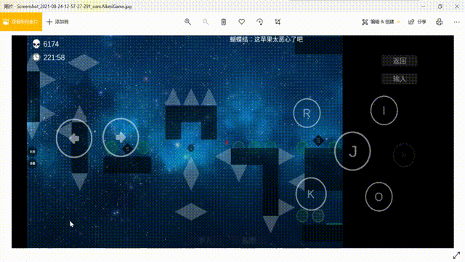Viewport: 465px width, 262px height.
Task: Maximize the Photos window
Action: tap(440, 7)
